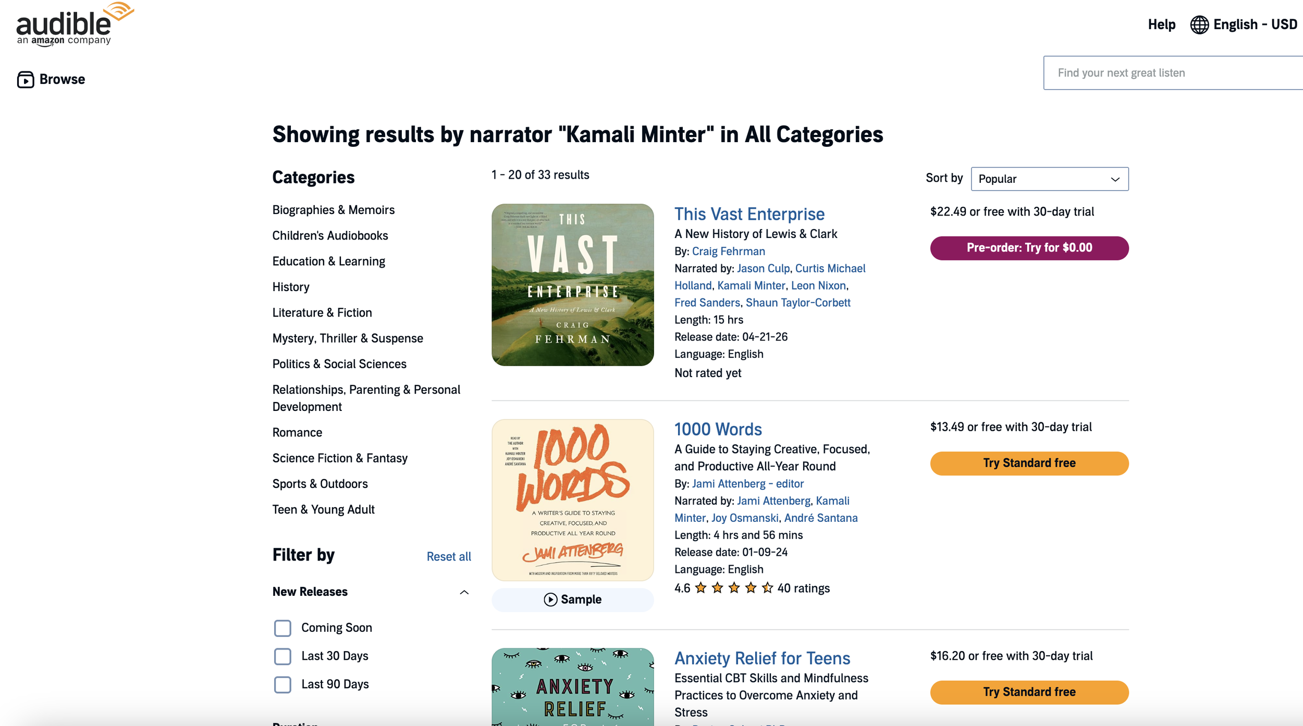This screenshot has height=726, width=1303.
Task: Click the 1000 Words star rating
Action: (734, 589)
